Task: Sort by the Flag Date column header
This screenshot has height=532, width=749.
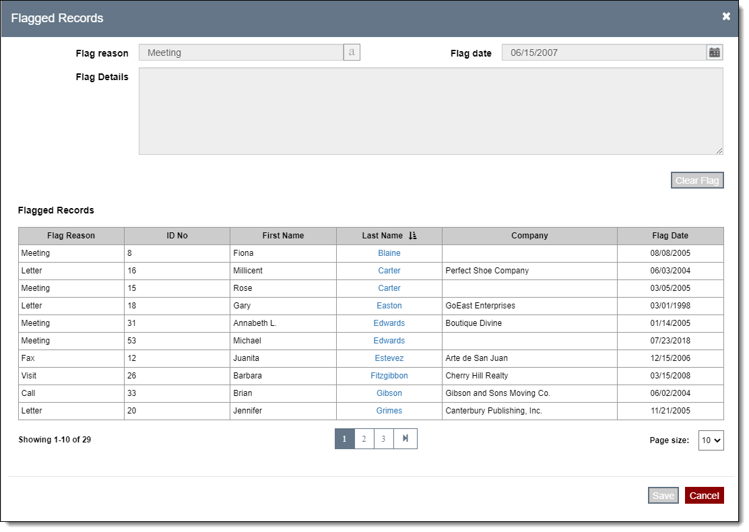Action: [670, 236]
